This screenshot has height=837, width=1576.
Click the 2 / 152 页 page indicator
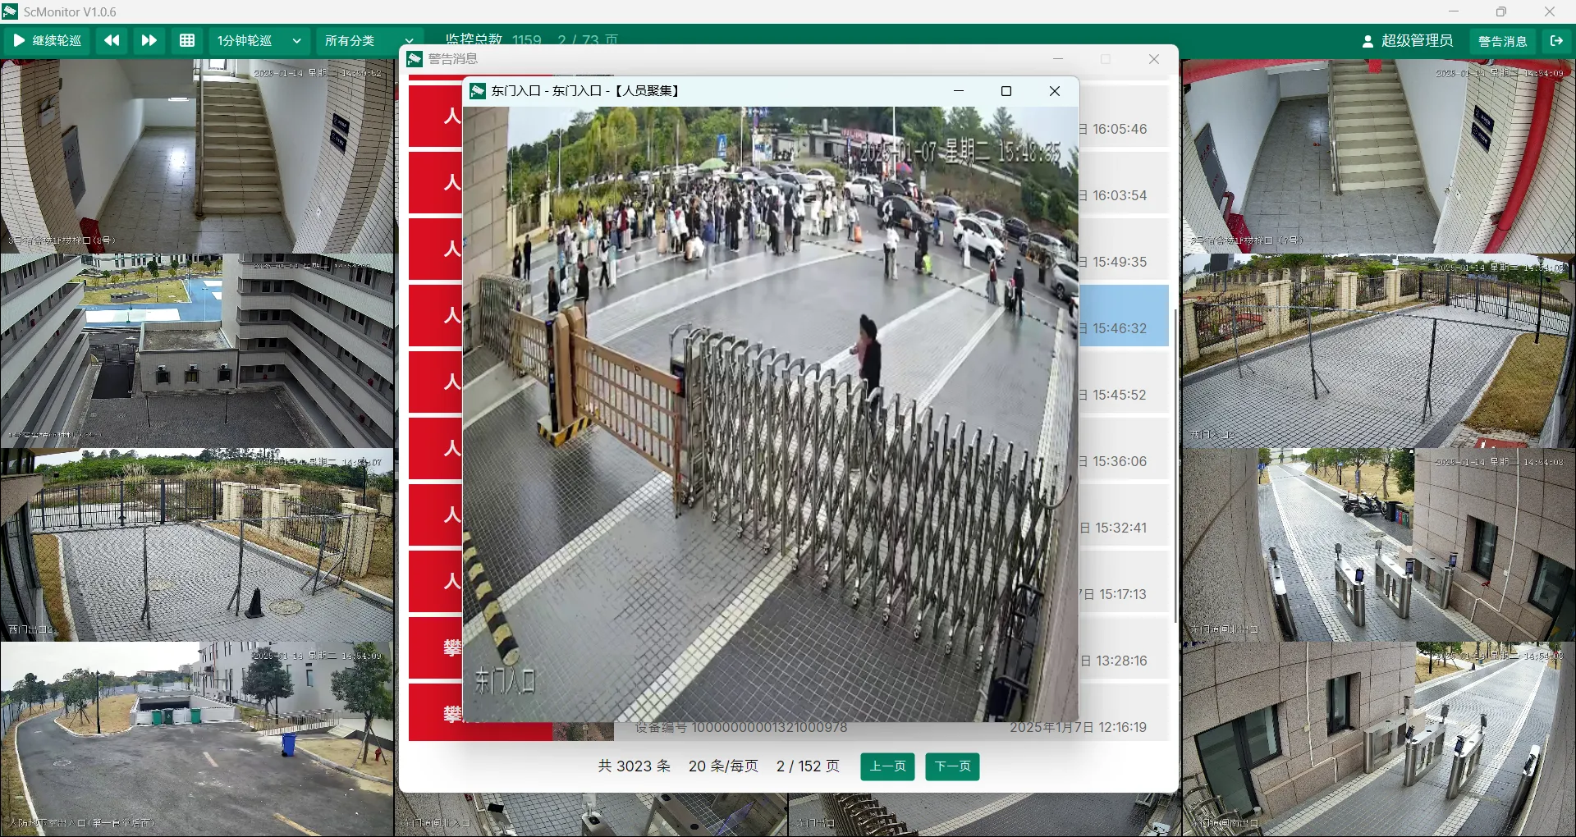(x=808, y=766)
